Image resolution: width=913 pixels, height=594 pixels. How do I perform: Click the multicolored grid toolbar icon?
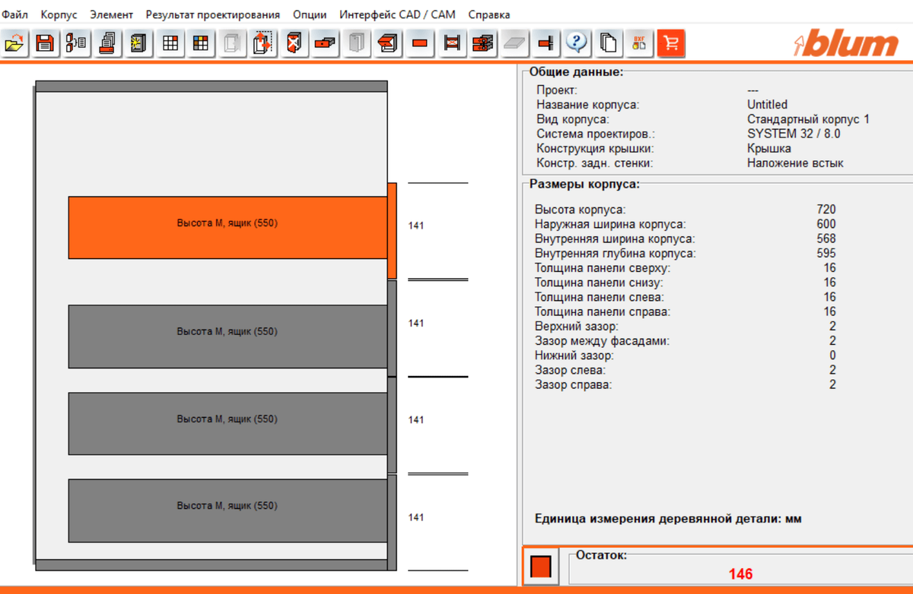(x=201, y=43)
